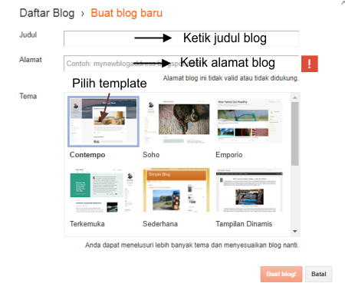This screenshot has height=293, width=345.
Task: Click the Alamat field label
Action: point(31,60)
